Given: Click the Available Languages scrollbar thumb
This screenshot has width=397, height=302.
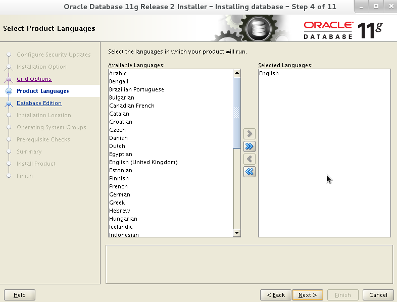Looking at the screenshot, I should (x=237, y=113).
